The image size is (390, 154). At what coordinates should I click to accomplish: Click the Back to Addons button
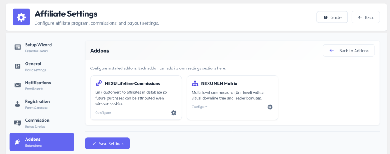(x=349, y=50)
